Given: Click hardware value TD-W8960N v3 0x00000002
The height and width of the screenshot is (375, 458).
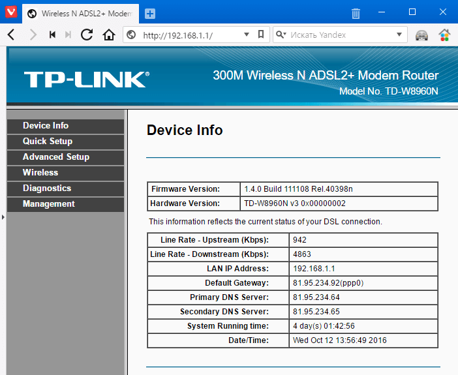Looking at the screenshot, I should 295,203.
